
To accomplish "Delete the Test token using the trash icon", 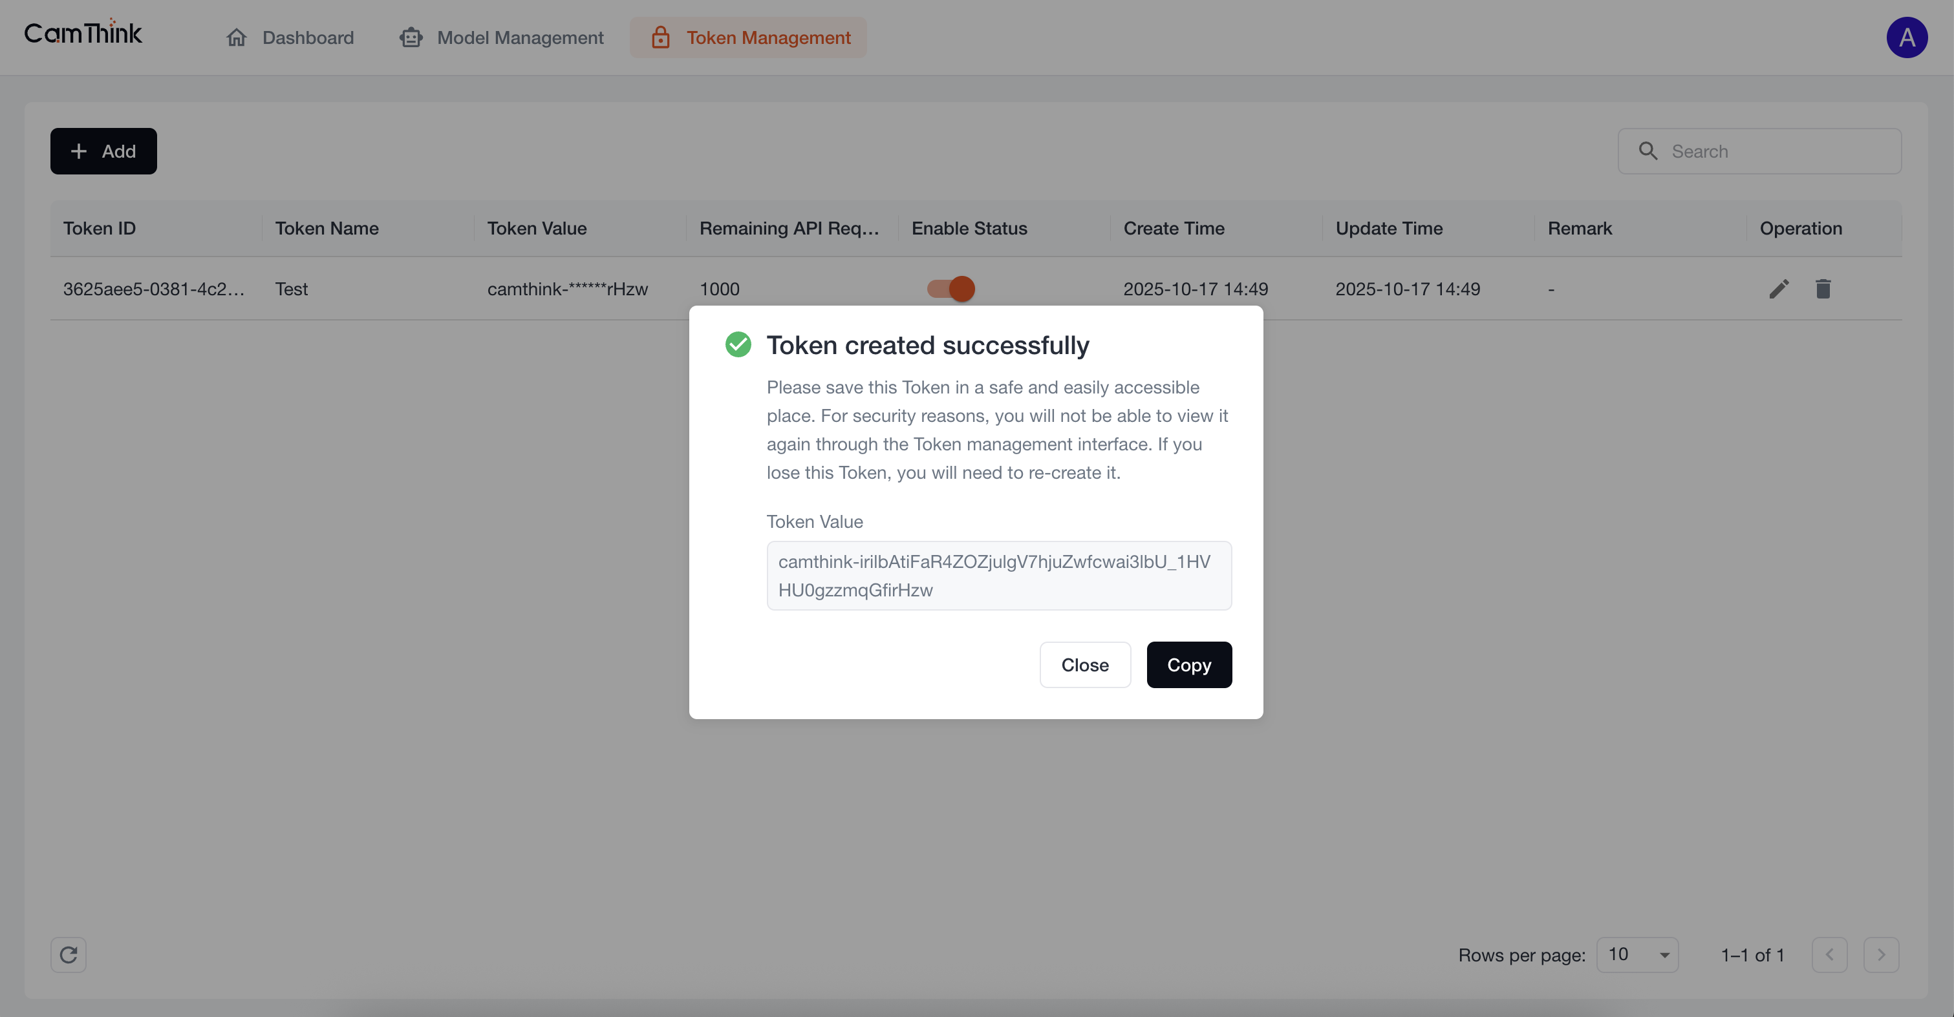I will (1823, 289).
